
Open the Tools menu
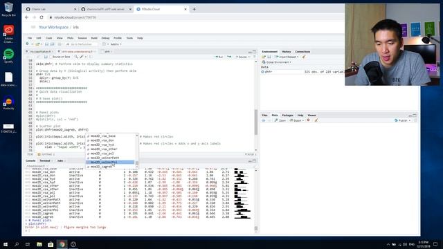click(x=129, y=38)
